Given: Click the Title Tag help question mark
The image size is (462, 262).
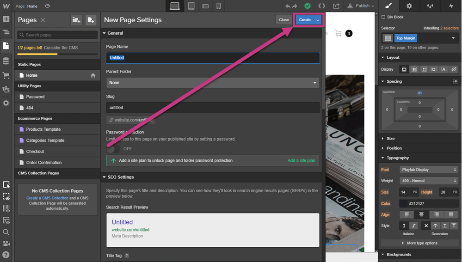Looking at the screenshot, I should 127,256.
